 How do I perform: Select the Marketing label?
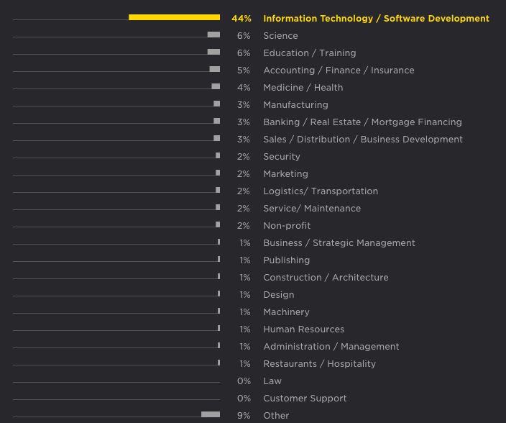tap(285, 174)
